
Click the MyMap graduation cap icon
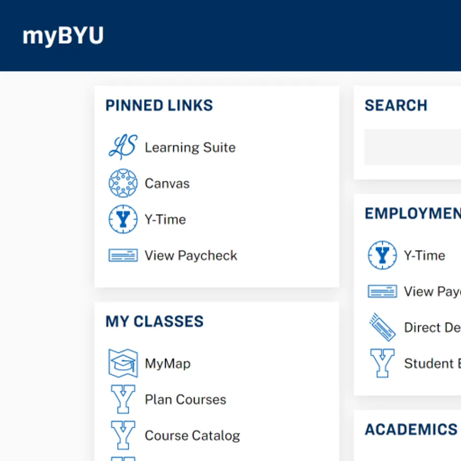tap(123, 363)
